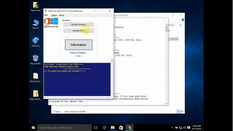The height and width of the screenshot is (131, 233).
Task: Open the Windows Start menu
Action: tap(33, 128)
